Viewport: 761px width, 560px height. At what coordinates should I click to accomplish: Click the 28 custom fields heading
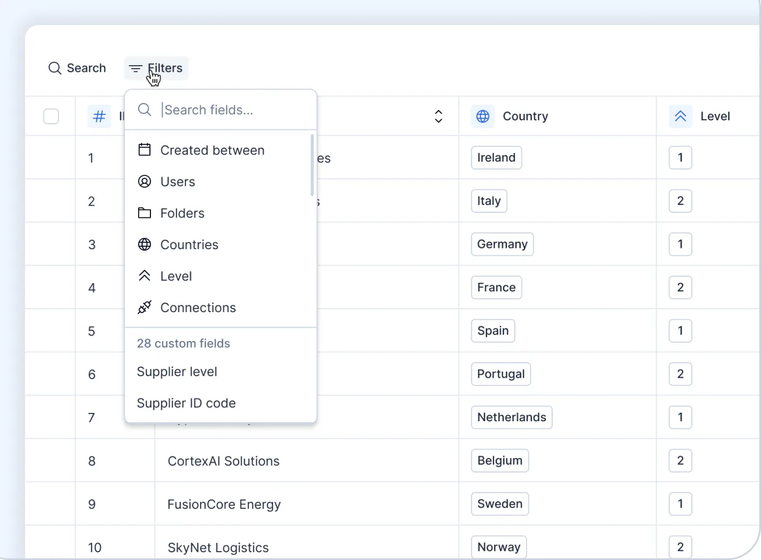[183, 343]
